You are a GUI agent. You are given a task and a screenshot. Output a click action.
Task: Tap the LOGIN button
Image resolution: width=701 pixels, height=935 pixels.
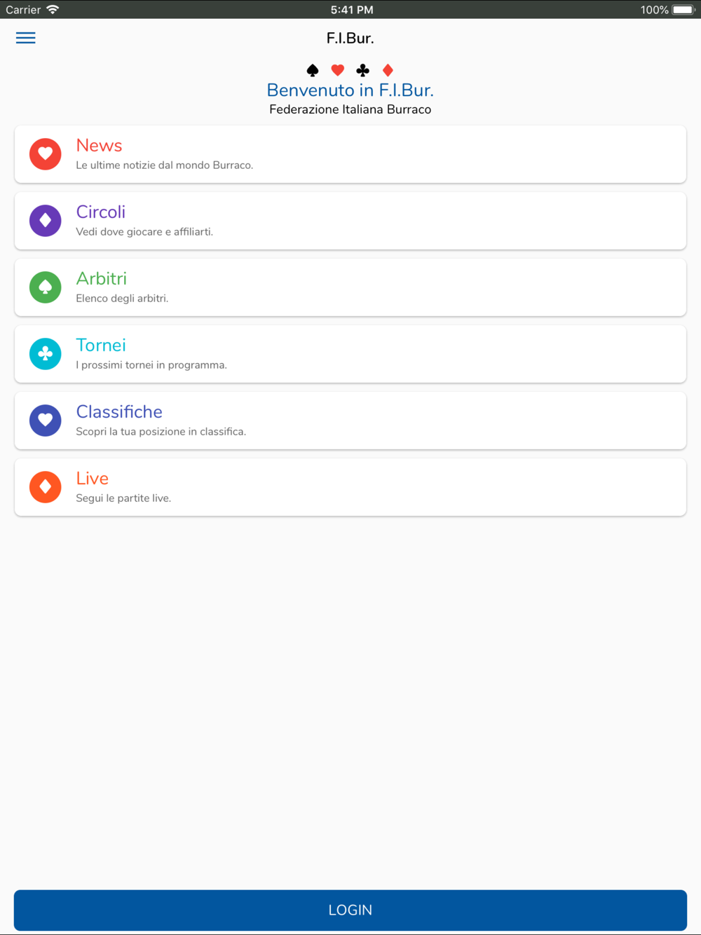[350, 910]
